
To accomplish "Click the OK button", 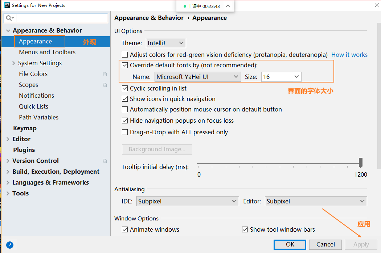I will coord(290,245).
